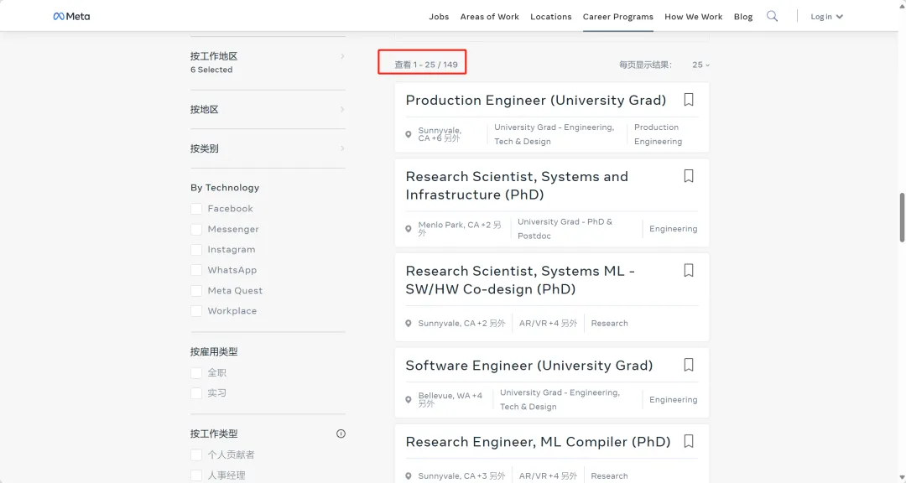The image size is (906, 483).
Task: Tick the 个人贡献者 checkbox
Action: (196, 454)
